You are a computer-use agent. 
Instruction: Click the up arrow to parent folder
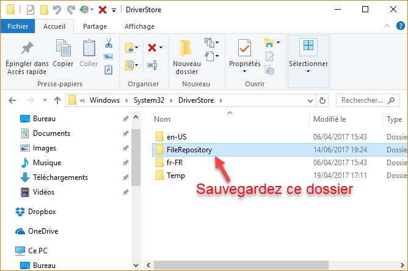point(57,100)
